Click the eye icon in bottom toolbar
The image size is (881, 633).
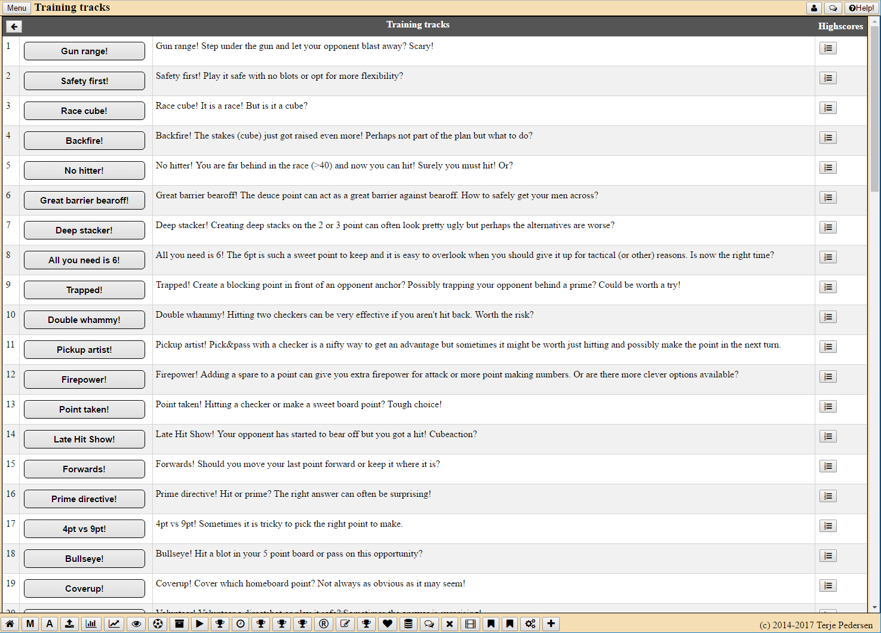[x=137, y=624]
